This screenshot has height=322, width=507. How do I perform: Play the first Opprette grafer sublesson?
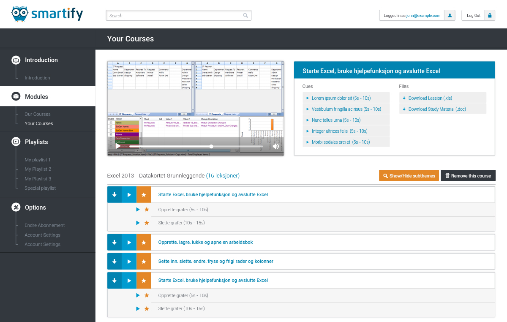(138, 210)
